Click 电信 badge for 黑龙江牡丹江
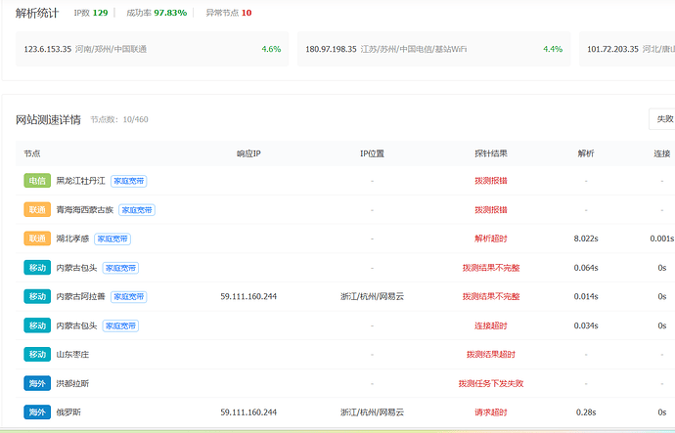The image size is (675, 433). click(37, 181)
